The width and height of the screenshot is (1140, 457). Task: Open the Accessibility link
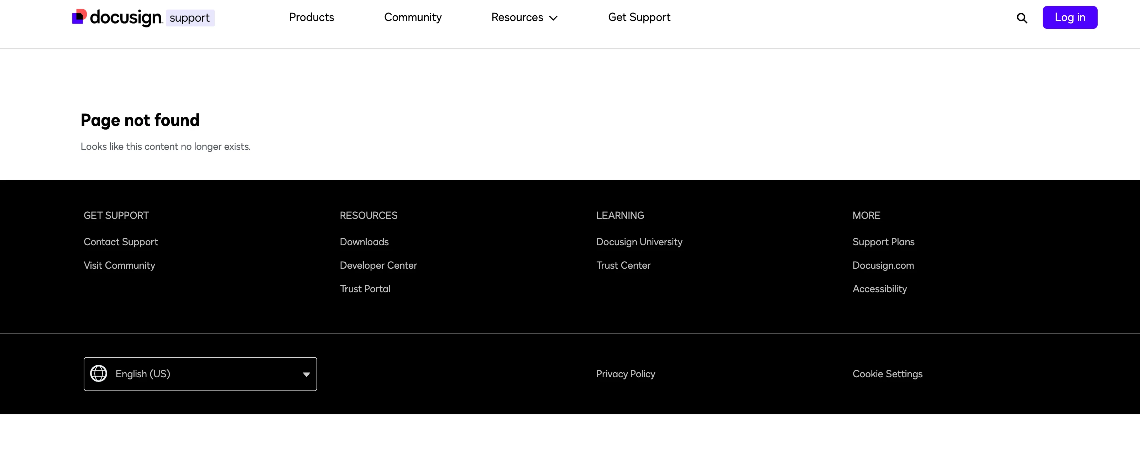tap(879, 288)
